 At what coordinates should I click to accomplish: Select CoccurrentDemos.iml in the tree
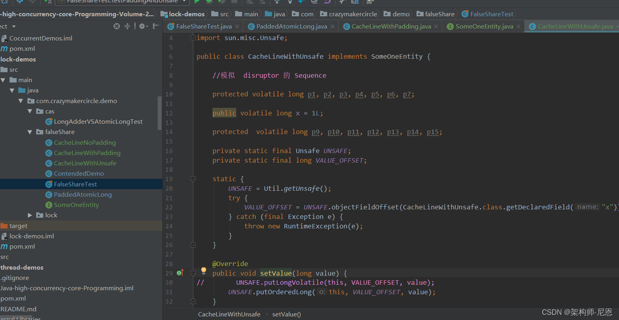pyautogui.click(x=41, y=38)
